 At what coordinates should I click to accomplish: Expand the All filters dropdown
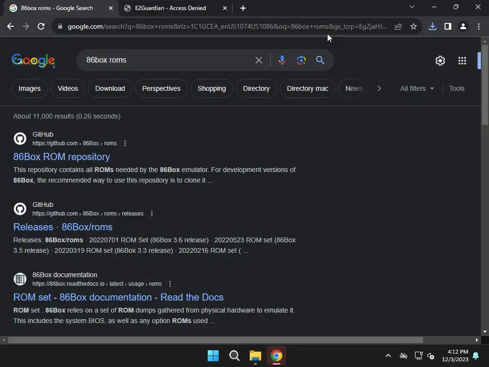coord(417,88)
